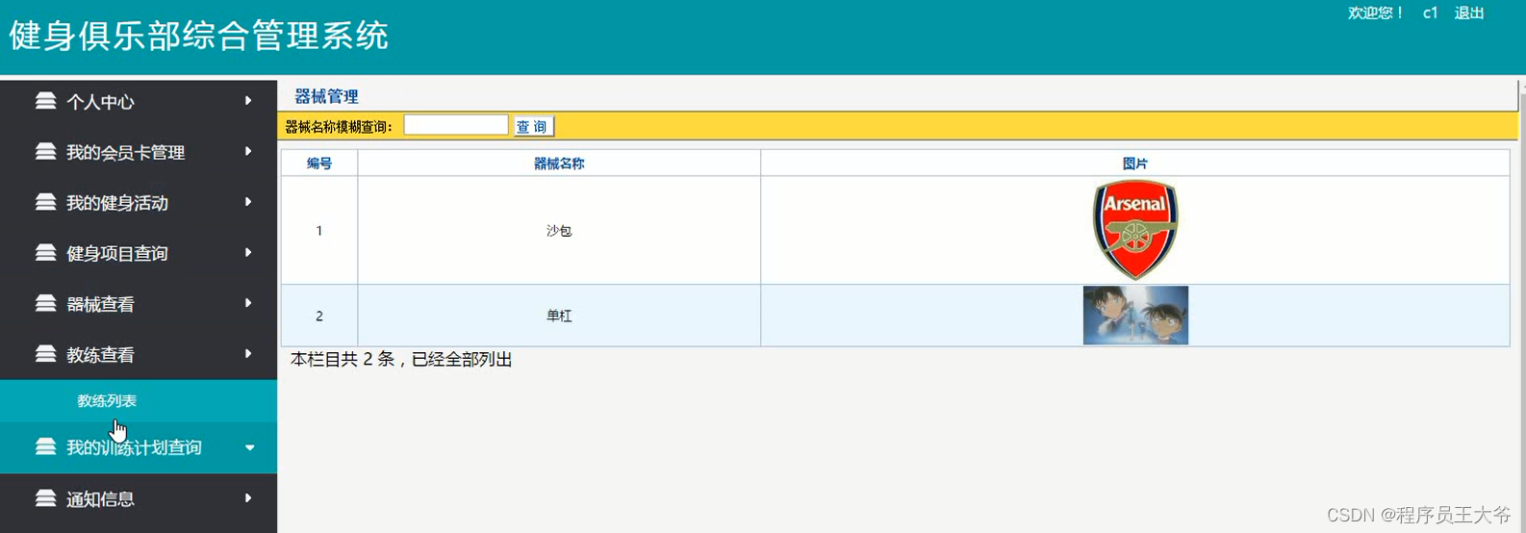Click the stack icon beside 我的会员卡管理

45,152
